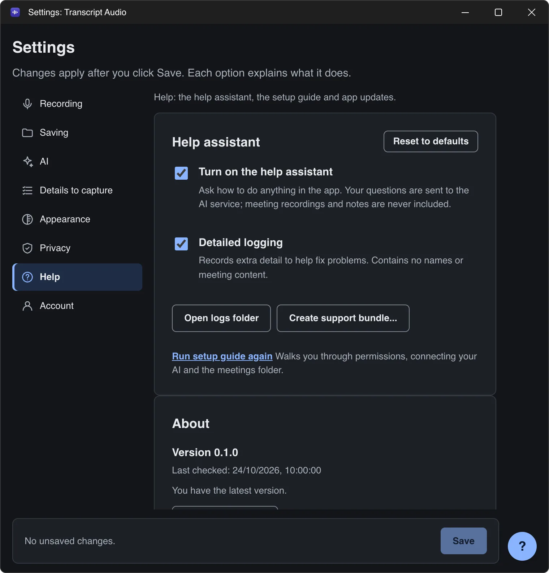Click Create support bundle... button
549x573 pixels.
tap(343, 318)
